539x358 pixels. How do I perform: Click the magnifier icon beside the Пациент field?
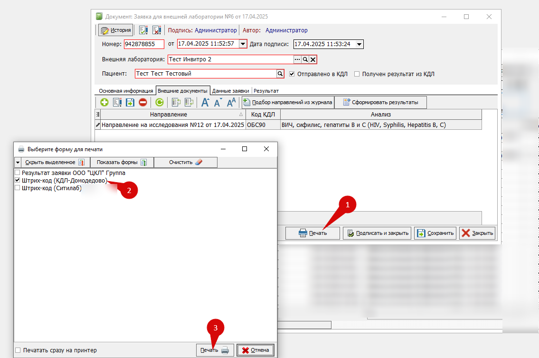[280, 74]
